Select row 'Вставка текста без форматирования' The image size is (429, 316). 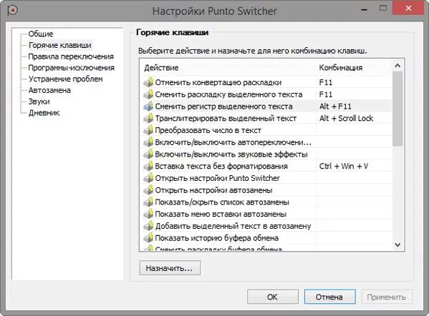pos(266,166)
